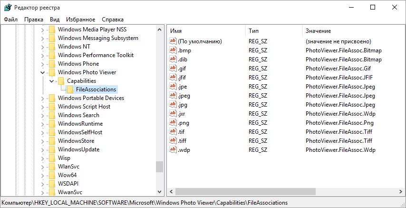Select the WindowsStore tree key
The height and width of the screenshot is (208, 406).
pos(76,141)
